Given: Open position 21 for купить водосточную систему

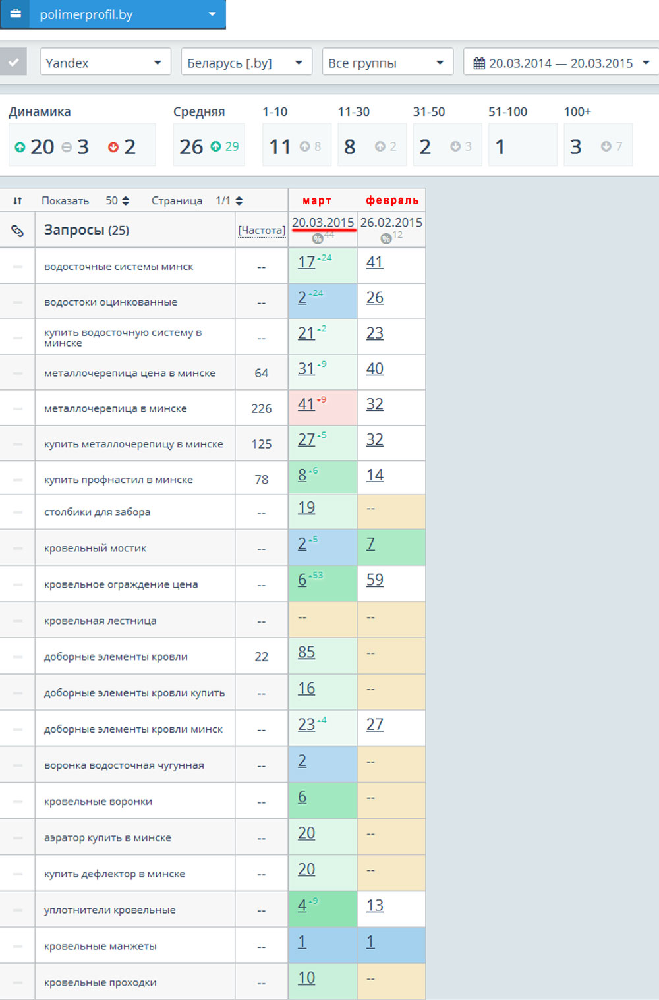Looking at the screenshot, I should pos(306,333).
